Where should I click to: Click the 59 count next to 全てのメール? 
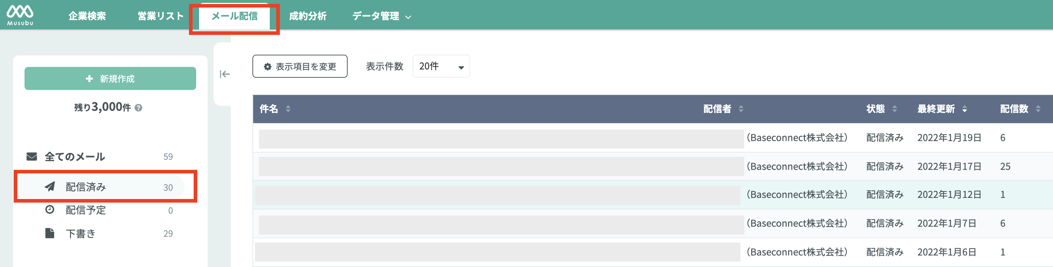pyautogui.click(x=168, y=157)
